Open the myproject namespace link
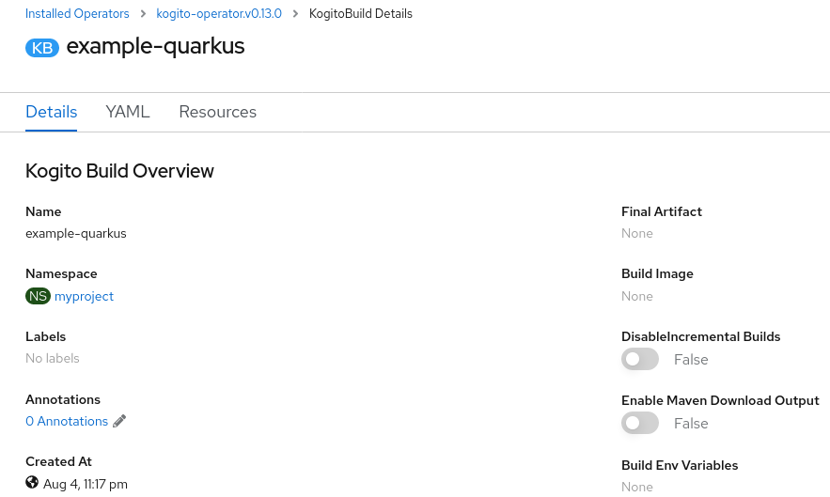This screenshot has width=830, height=497. pos(85,296)
